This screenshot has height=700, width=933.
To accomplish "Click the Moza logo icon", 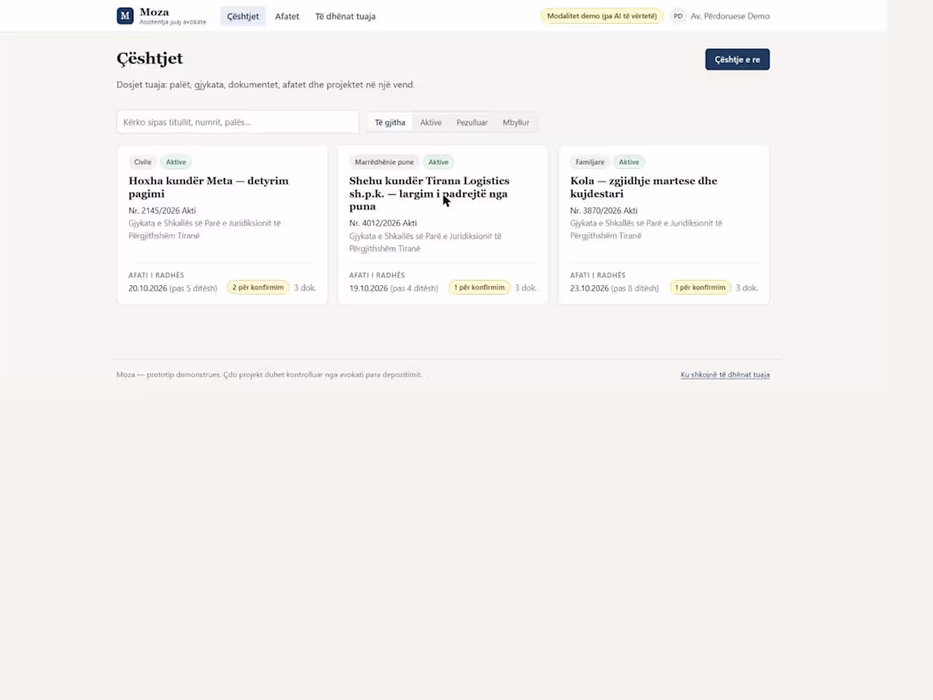I will 125,16.
